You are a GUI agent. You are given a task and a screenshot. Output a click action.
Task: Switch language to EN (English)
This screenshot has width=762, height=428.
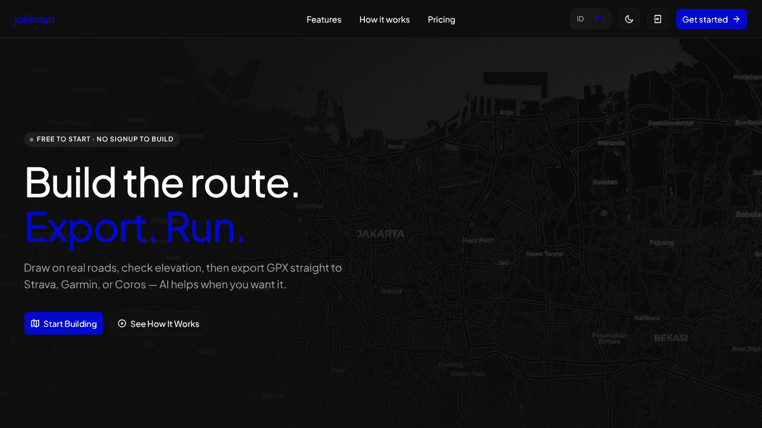tap(599, 19)
